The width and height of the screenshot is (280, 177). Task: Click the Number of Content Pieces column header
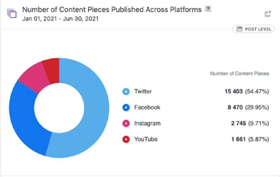(240, 73)
